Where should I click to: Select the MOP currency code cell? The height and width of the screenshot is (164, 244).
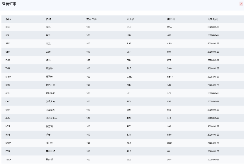(x=8, y=143)
